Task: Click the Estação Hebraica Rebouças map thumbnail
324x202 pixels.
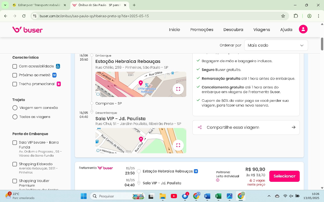Action: (x=141, y=84)
